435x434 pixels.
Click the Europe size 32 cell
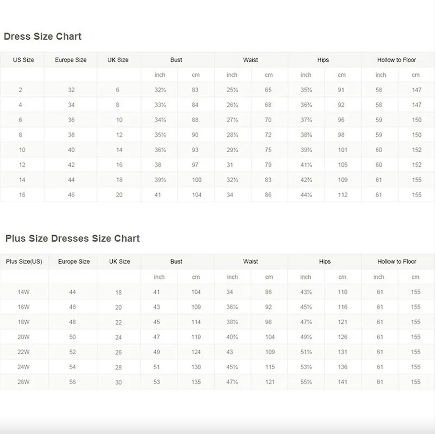coord(71,90)
